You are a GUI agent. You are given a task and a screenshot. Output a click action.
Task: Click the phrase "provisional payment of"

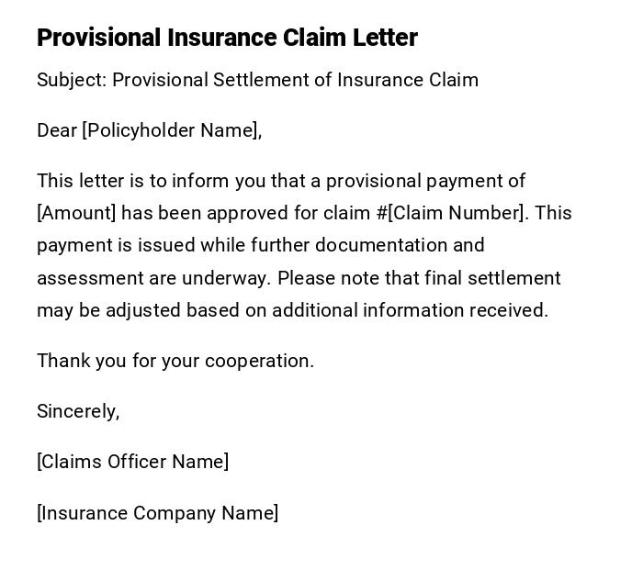pyautogui.click(x=425, y=181)
